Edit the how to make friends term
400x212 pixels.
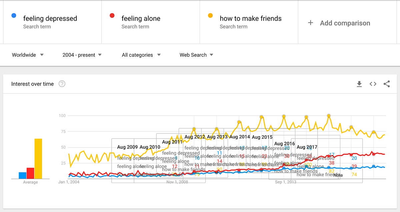click(x=250, y=19)
